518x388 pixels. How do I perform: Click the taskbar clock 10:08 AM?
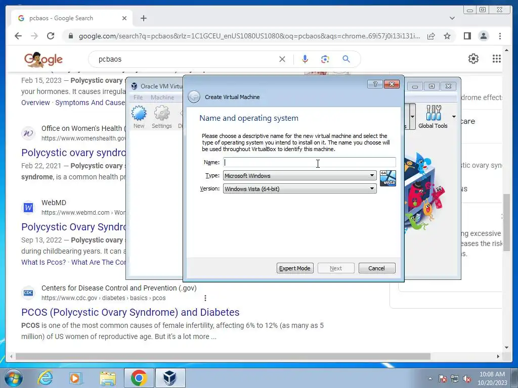point(492,374)
